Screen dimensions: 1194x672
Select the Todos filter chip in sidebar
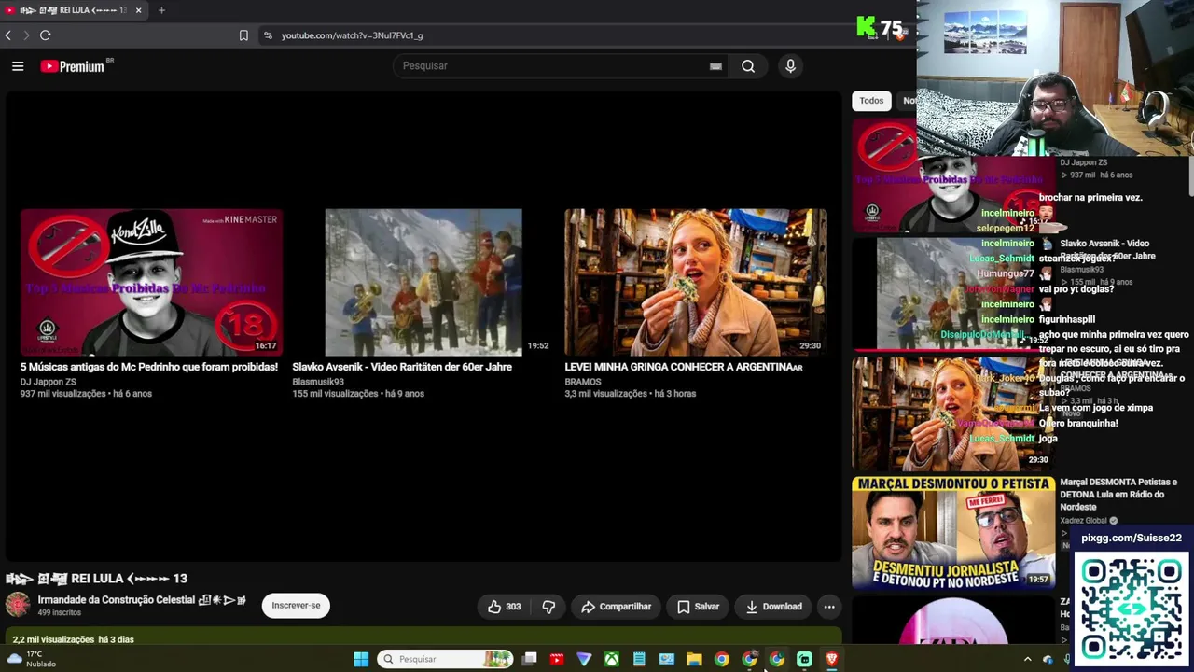pos(871,101)
